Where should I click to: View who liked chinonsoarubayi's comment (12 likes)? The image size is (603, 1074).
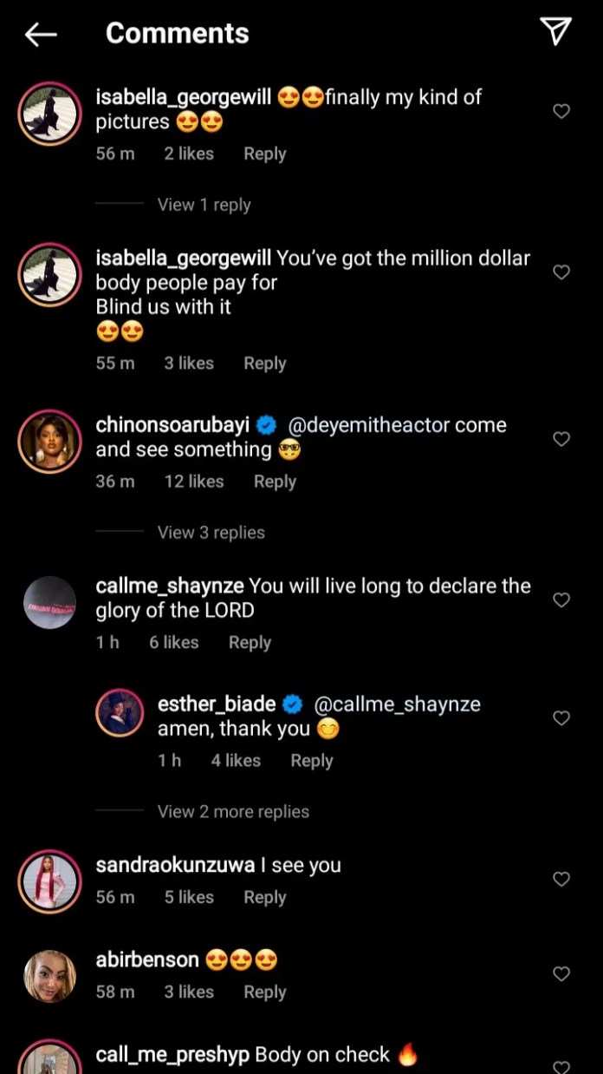[194, 481]
